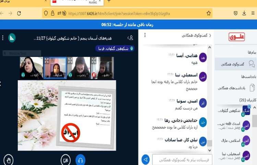The width and height of the screenshot is (257, 165).
Task: Open یادداشت‌های همگانی shared notes
Action: pyautogui.click(x=236, y=88)
